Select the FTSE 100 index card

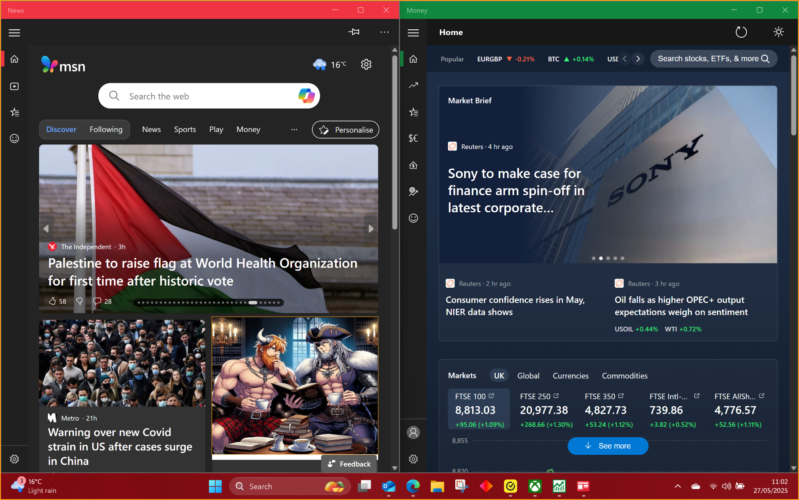pyautogui.click(x=479, y=409)
